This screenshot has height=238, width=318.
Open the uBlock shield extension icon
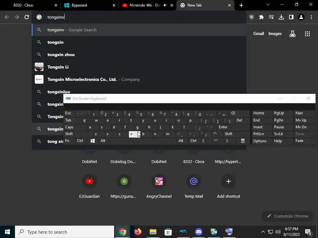[x=252, y=17]
